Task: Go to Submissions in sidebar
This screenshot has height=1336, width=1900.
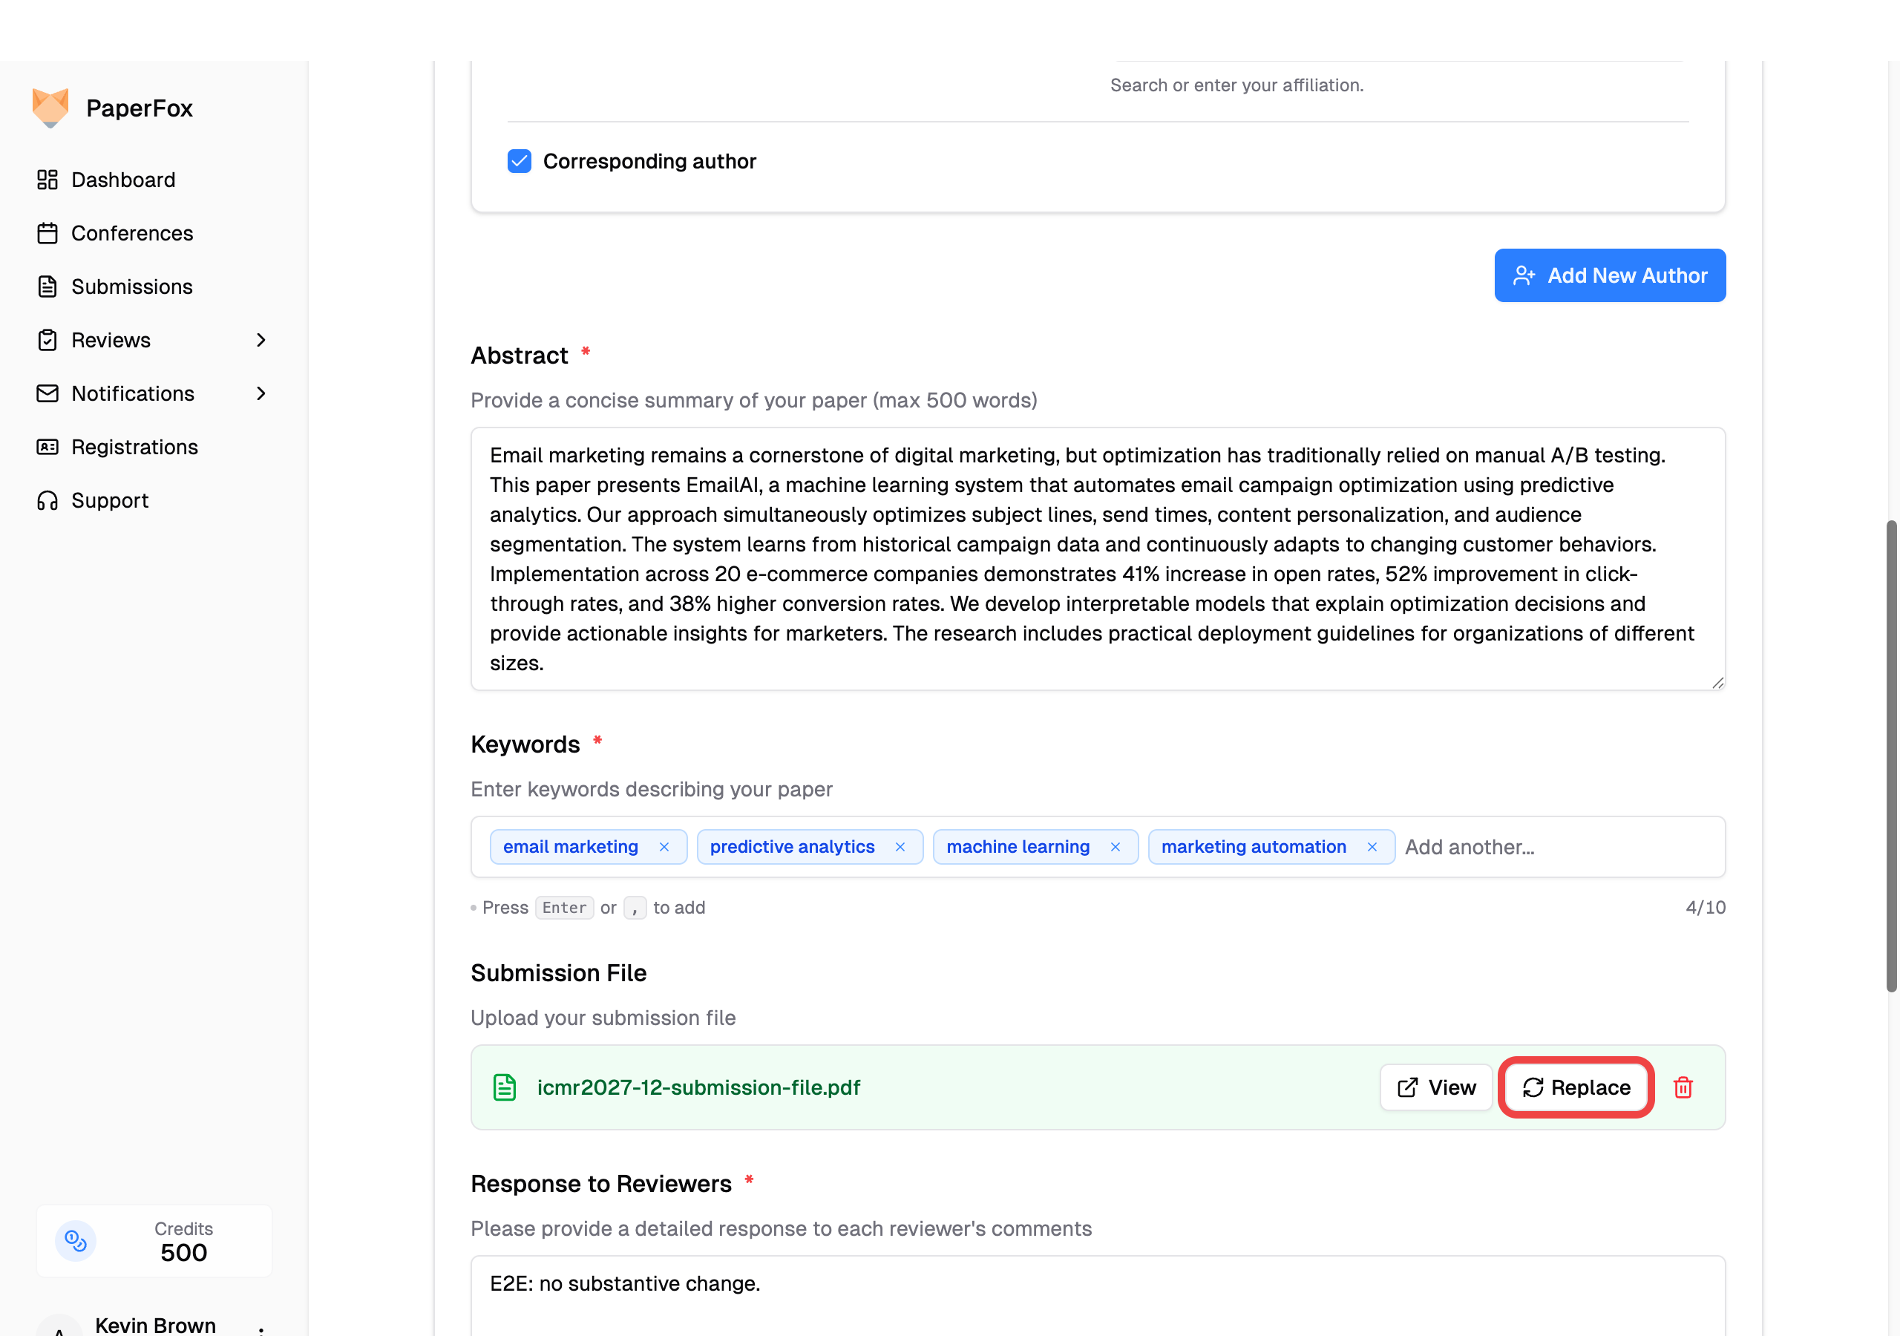Action: point(131,286)
